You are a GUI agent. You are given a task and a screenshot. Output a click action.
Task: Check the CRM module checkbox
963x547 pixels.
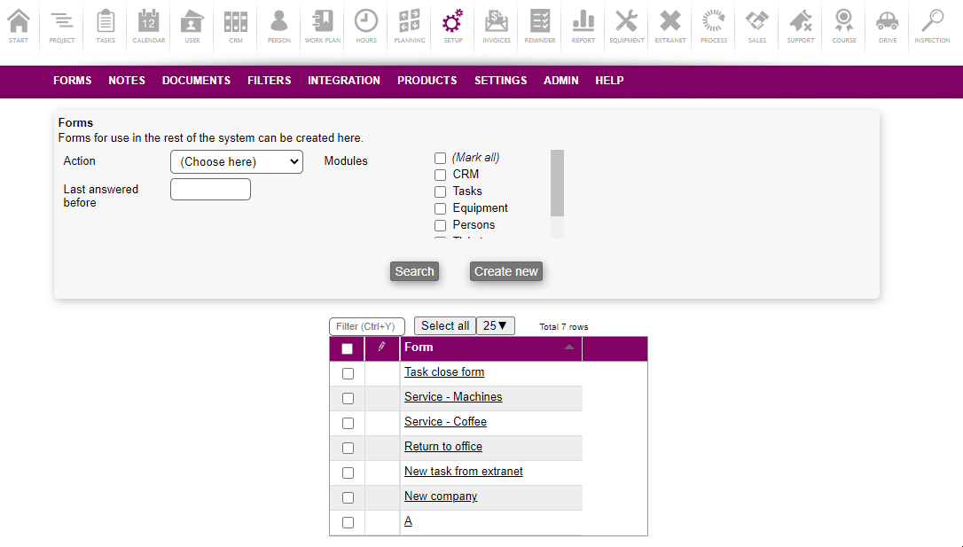click(440, 176)
